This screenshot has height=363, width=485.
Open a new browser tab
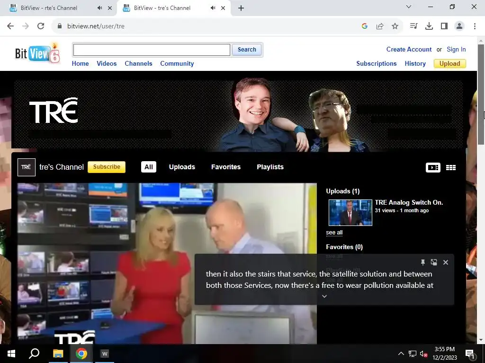tap(241, 8)
